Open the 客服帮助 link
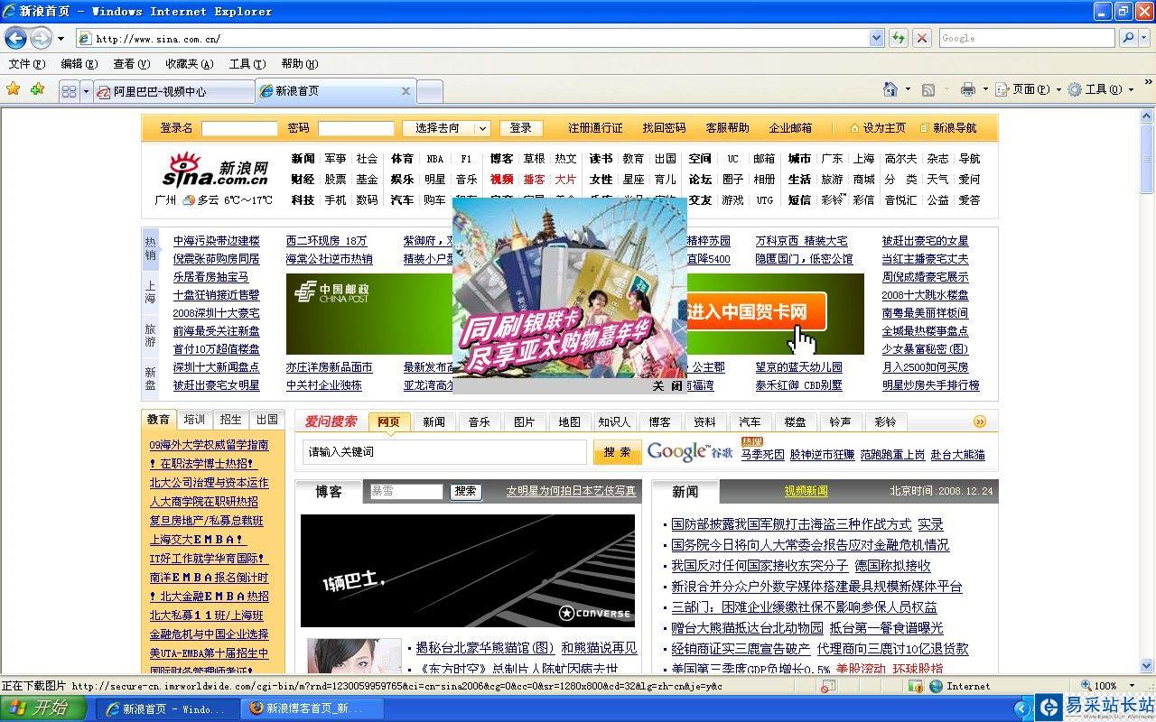Viewport: 1156px width, 722px height. (x=727, y=128)
